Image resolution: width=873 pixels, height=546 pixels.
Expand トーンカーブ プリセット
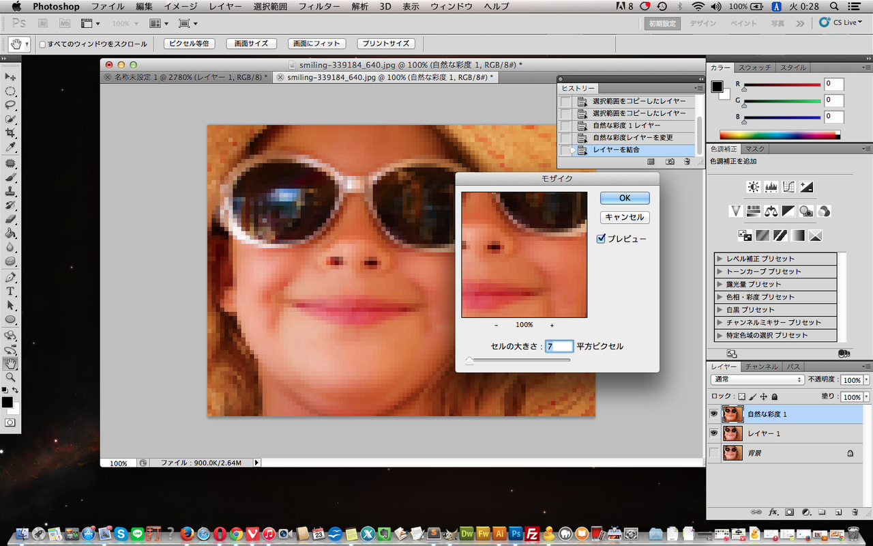click(720, 272)
